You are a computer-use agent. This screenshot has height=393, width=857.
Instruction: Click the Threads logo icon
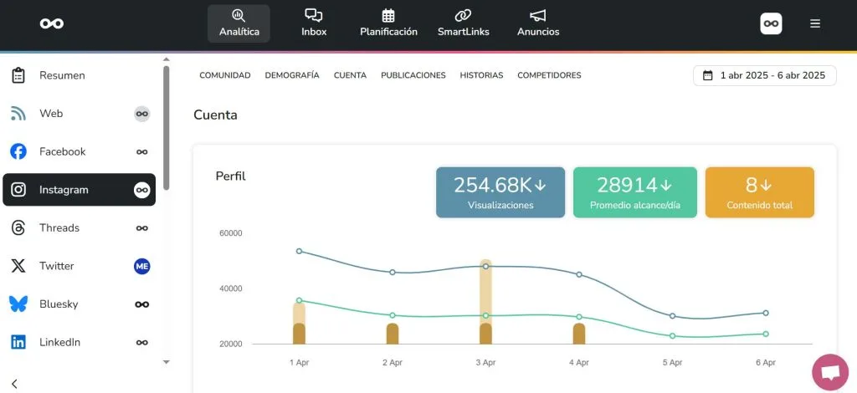[18, 227]
